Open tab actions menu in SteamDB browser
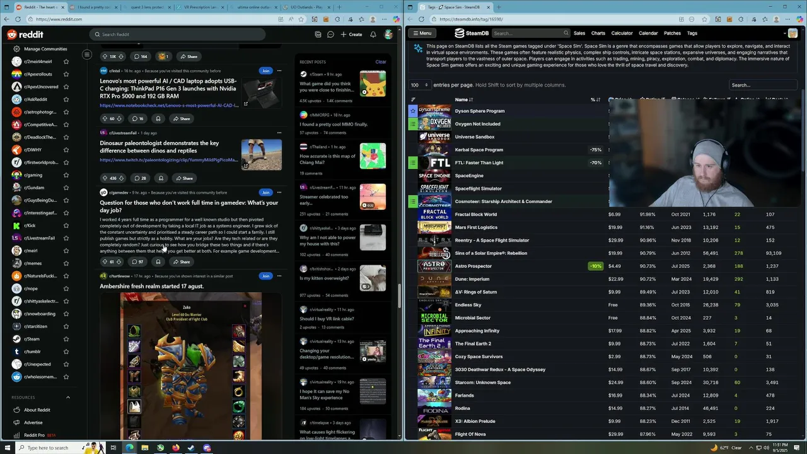 point(410,7)
